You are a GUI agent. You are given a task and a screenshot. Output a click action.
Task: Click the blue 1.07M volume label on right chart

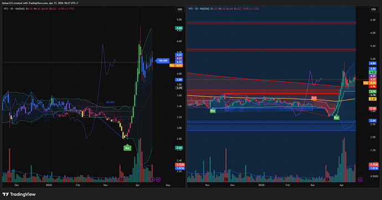tap(374, 168)
